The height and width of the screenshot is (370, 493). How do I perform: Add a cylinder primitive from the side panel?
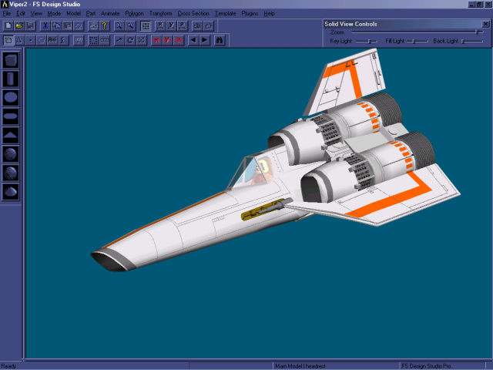11,79
